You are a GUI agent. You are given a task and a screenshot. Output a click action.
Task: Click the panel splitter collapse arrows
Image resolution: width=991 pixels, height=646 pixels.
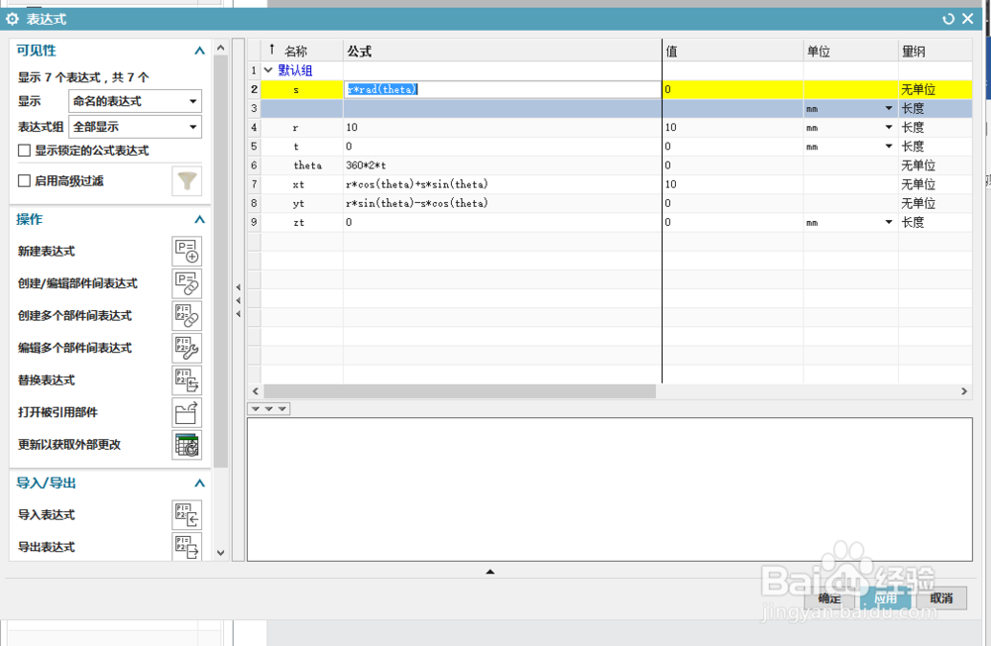click(238, 300)
